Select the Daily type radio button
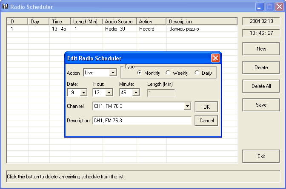Screen dimensions: 286x189 [197, 73]
